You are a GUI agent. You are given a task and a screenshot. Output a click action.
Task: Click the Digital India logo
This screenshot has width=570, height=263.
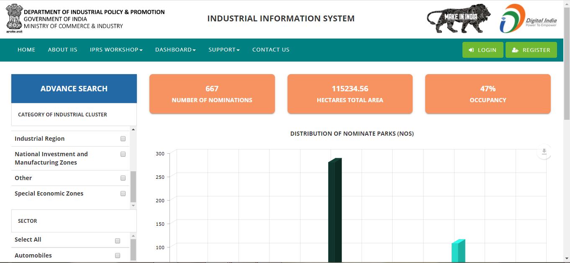527,18
